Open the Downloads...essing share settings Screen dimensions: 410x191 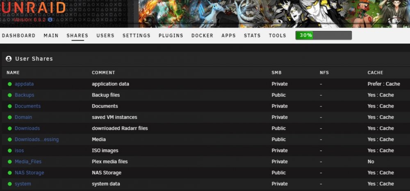[x=36, y=139]
